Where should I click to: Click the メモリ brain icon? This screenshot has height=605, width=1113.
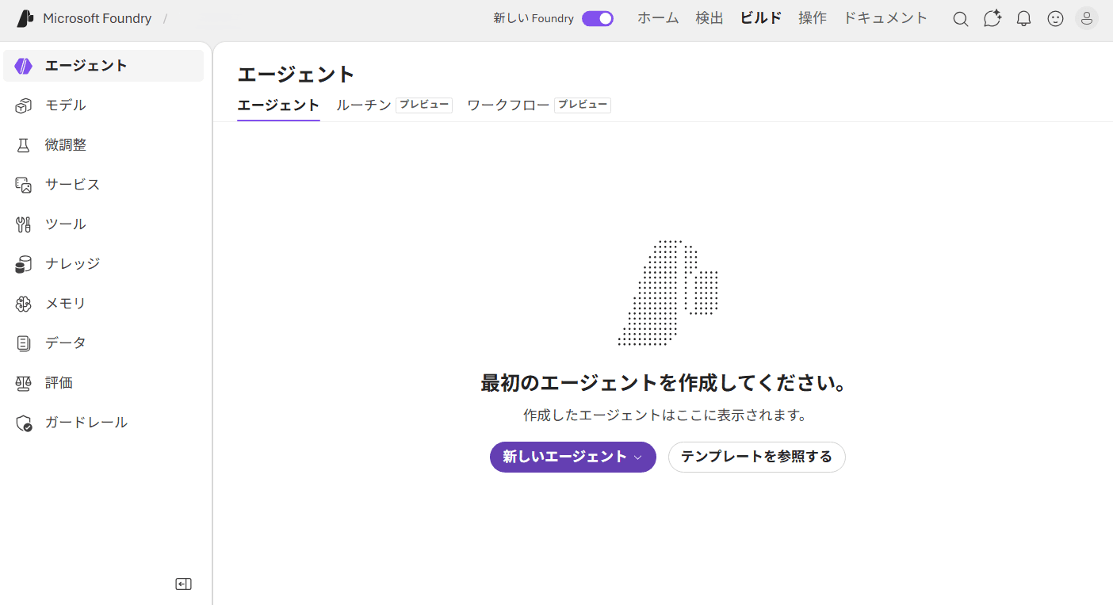(x=24, y=304)
